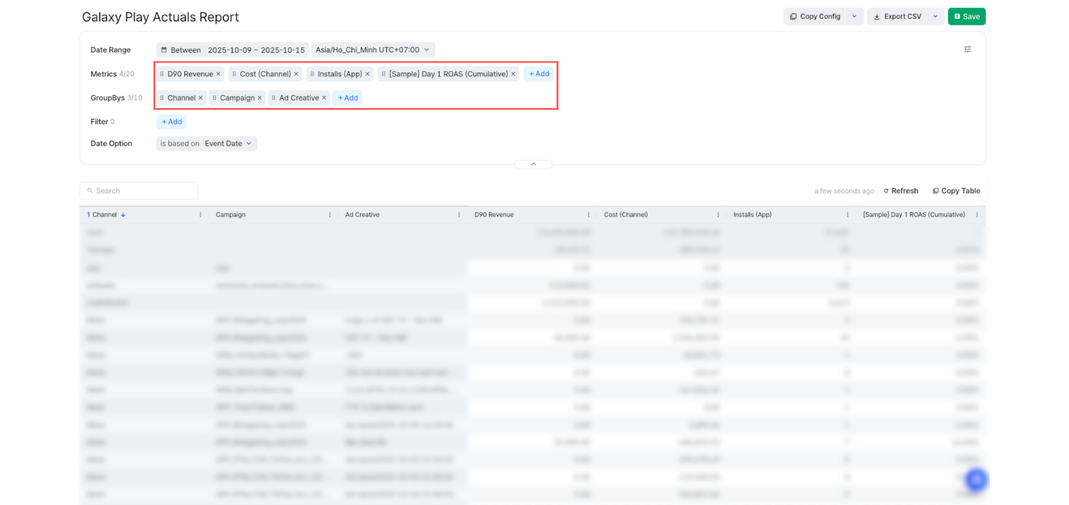Sort by D90 Revenue column header
Screen dimensions: 1069x505
[494, 215]
